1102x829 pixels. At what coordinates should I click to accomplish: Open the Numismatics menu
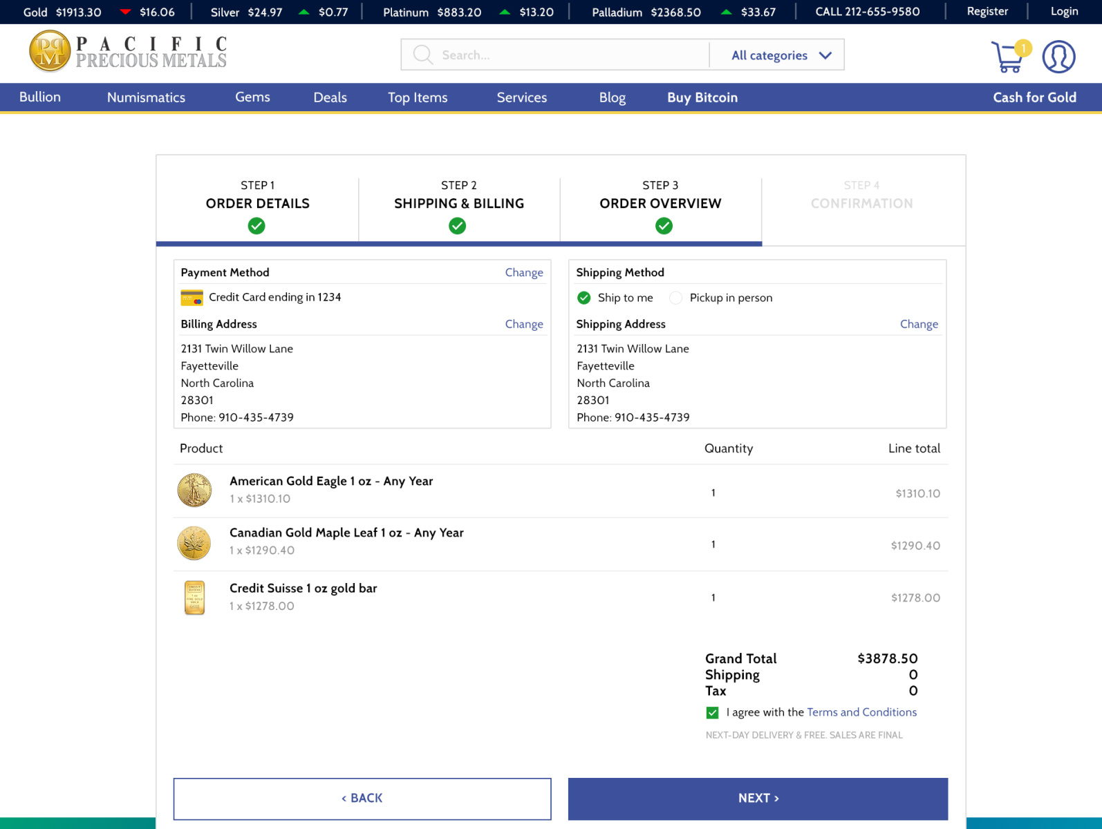tap(146, 97)
